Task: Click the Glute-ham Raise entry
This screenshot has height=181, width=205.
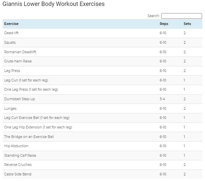Action: point(18,61)
